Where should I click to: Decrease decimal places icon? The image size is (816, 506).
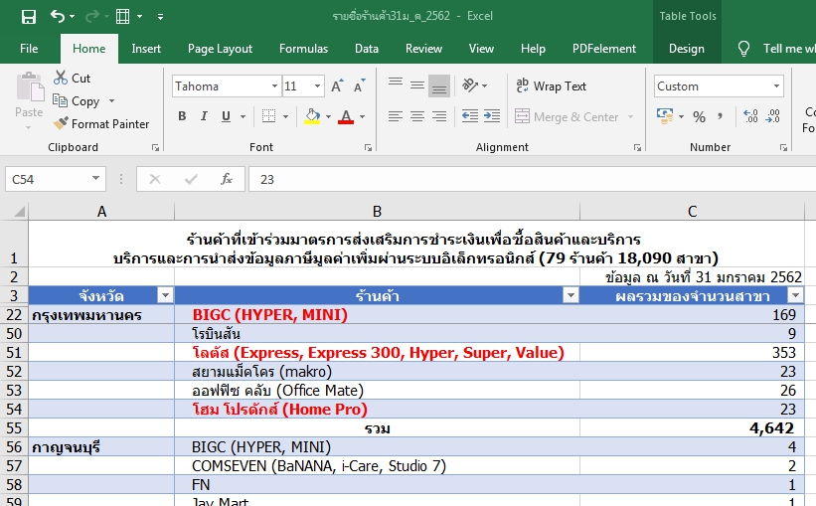[x=773, y=116]
